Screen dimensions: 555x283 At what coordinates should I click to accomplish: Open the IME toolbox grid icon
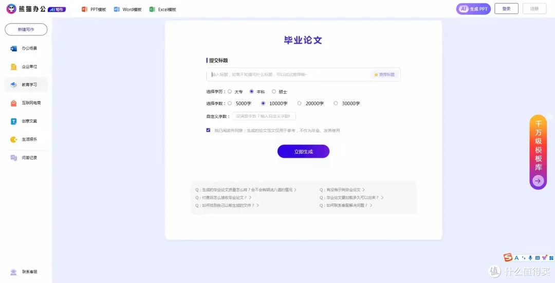(551, 258)
